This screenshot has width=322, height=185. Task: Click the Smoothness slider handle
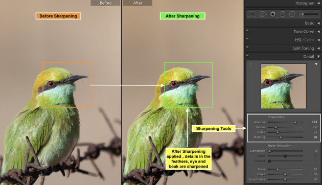pos(285,179)
